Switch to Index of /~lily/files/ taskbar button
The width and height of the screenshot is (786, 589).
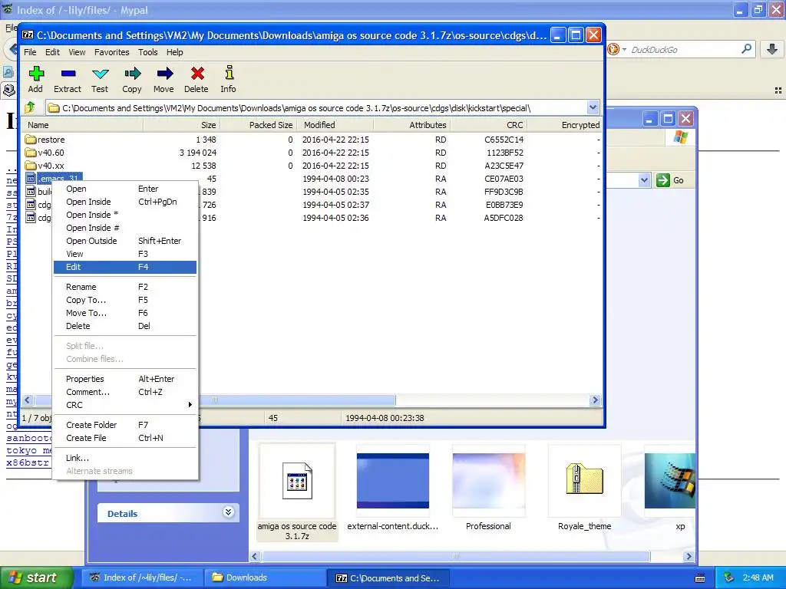click(144, 578)
